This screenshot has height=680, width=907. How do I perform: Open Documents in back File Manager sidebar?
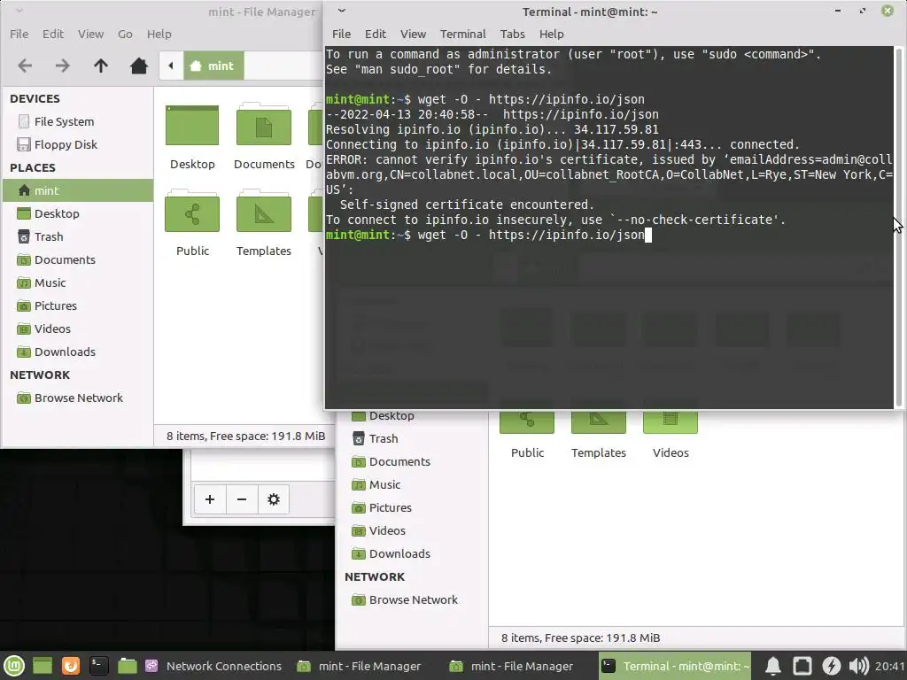(x=399, y=462)
